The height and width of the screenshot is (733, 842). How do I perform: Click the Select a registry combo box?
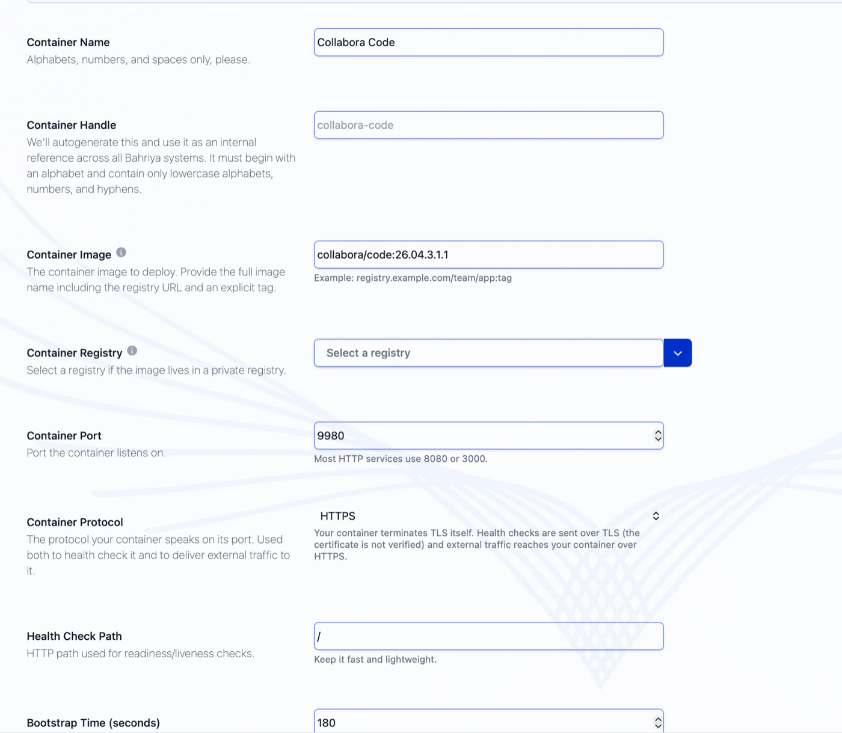[x=488, y=353]
